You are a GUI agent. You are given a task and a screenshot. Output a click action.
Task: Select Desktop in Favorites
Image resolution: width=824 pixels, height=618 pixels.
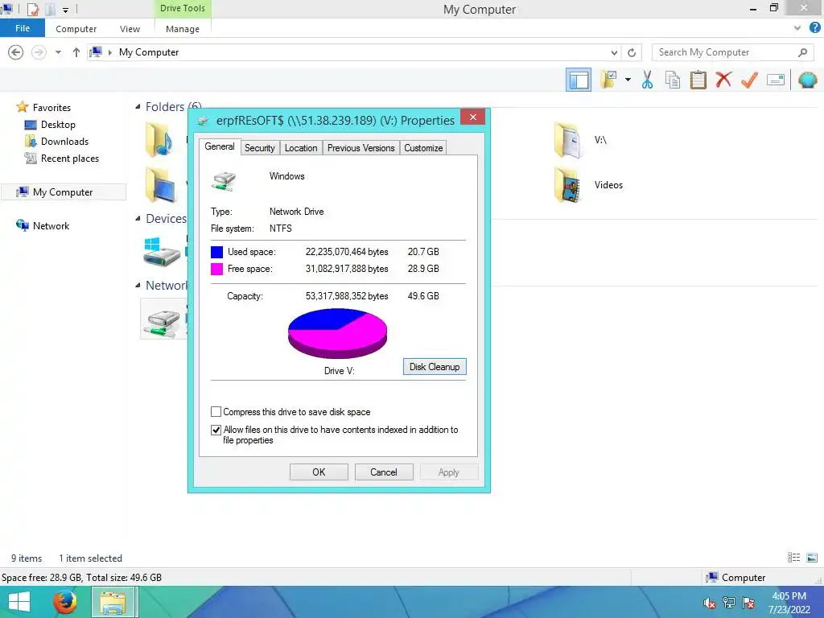tap(58, 125)
